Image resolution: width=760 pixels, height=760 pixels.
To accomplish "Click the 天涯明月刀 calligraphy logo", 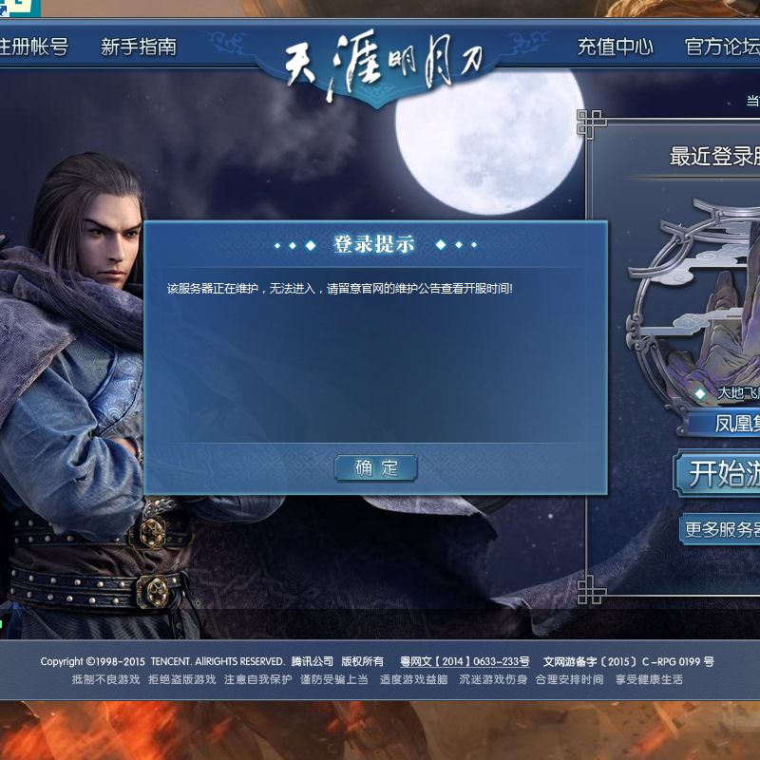I will pyautogui.click(x=384, y=64).
